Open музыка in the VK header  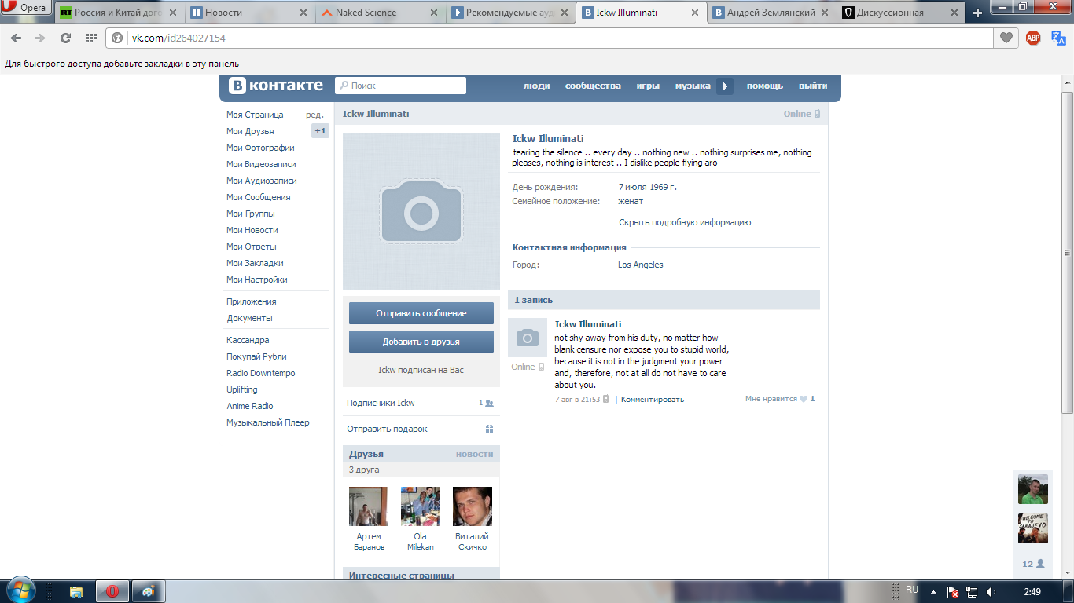pos(693,86)
